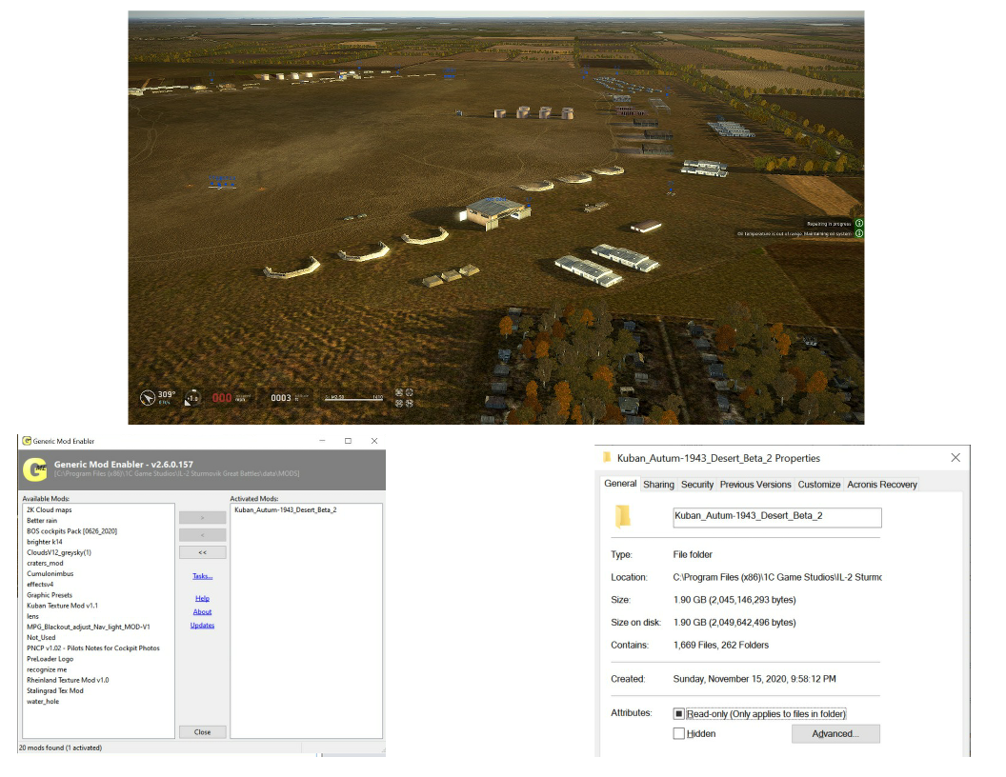The width and height of the screenshot is (1006, 777).
Task: Select "water_hole" mod
Action: [x=43, y=702]
